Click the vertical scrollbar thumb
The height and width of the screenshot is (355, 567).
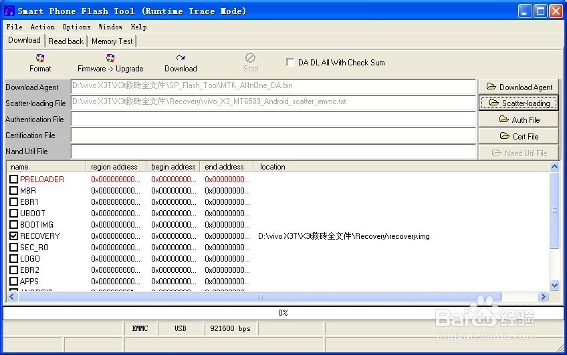click(554, 210)
